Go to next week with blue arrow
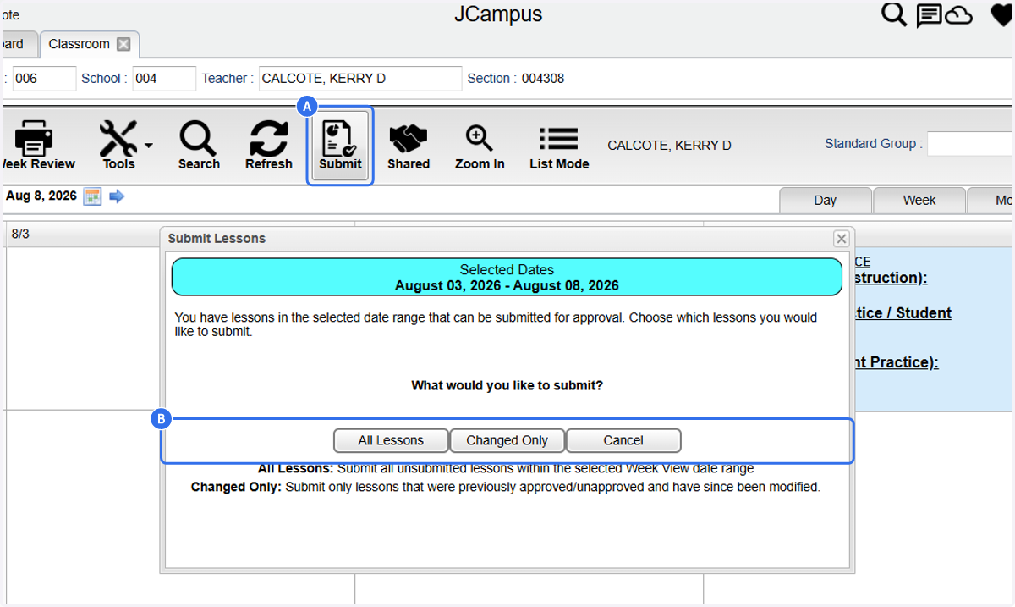Viewport: 1015px width, 607px height. tap(117, 196)
